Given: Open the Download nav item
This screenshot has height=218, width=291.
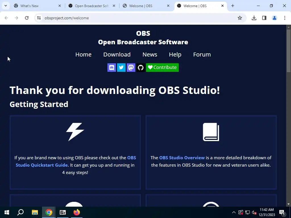Looking at the screenshot, I should tap(117, 54).
